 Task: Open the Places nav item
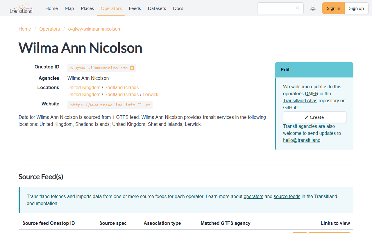(x=87, y=8)
